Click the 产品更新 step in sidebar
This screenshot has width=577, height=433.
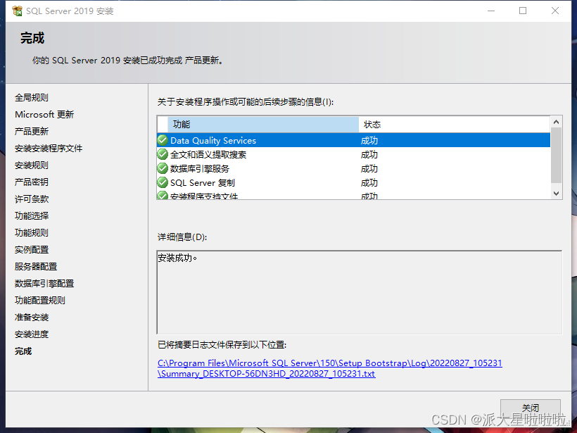coord(32,132)
